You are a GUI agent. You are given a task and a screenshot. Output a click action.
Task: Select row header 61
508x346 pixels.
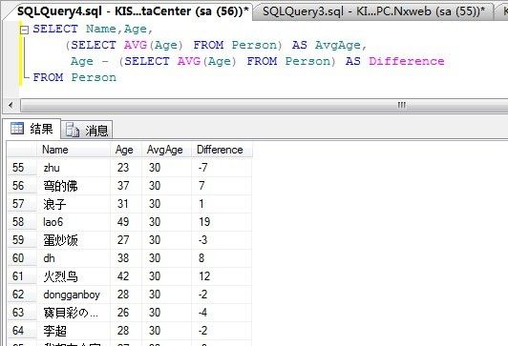22,276
